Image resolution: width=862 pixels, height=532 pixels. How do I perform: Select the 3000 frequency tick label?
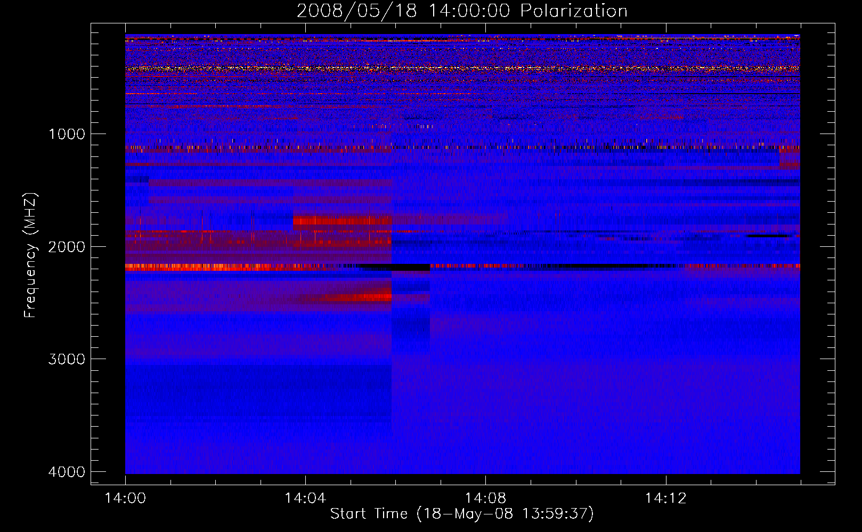click(67, 359)
